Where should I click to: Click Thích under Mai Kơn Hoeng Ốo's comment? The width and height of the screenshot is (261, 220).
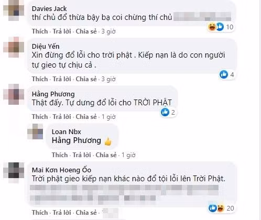(x=40, y=213)
